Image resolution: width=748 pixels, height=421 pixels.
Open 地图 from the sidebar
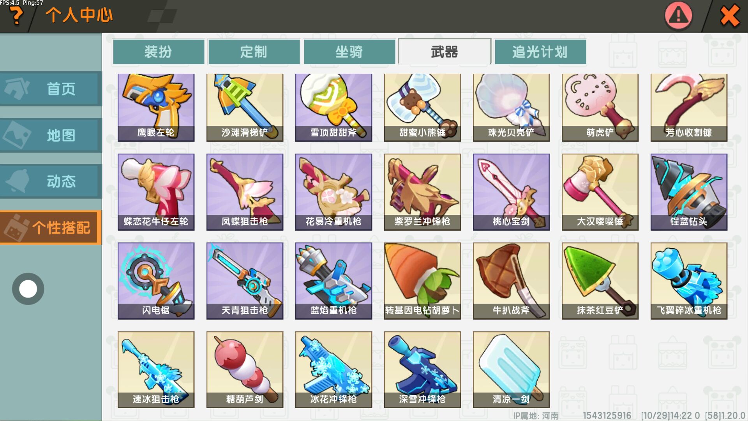pos(51,135)
